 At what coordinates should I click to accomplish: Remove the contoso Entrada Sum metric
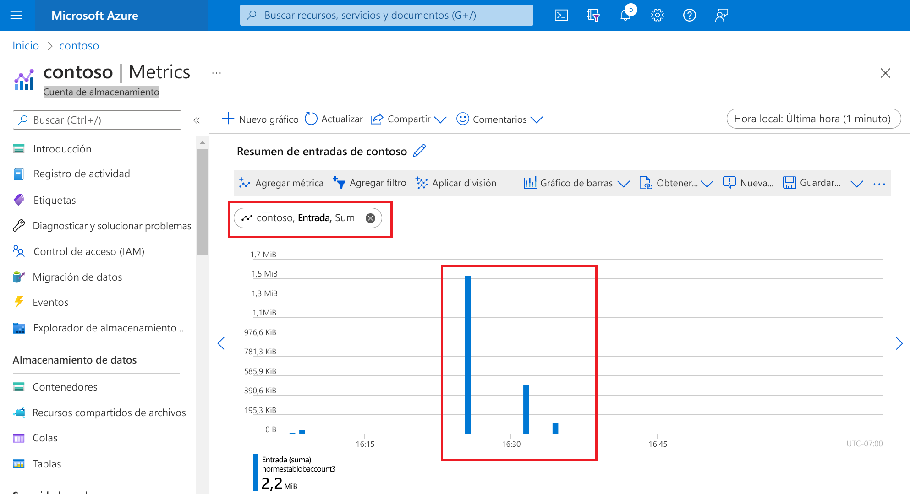click(370, 218)
